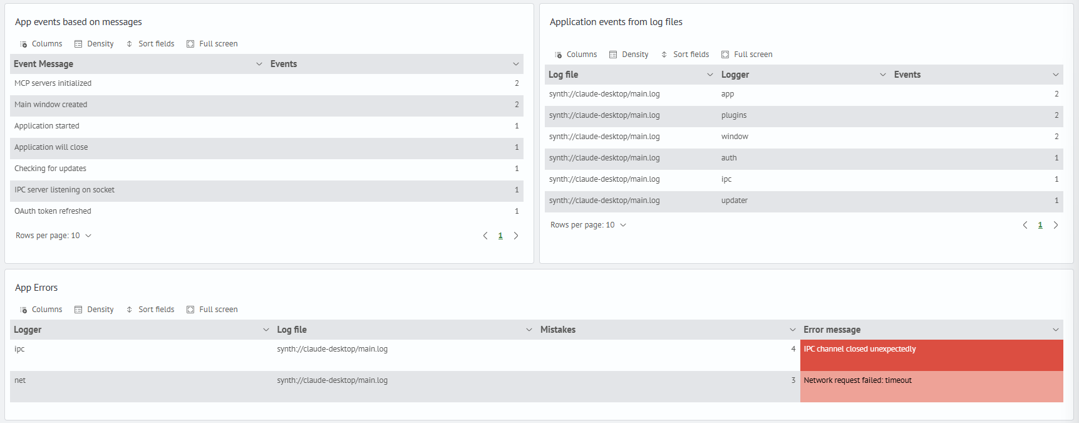Viewport: 1079px width, 423px height.
Task: Open Columns settings in App events based on messages
Action: pos(41,44)
